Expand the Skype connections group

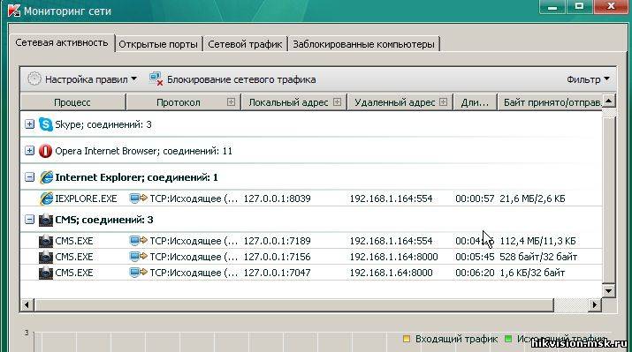point(29,124)
